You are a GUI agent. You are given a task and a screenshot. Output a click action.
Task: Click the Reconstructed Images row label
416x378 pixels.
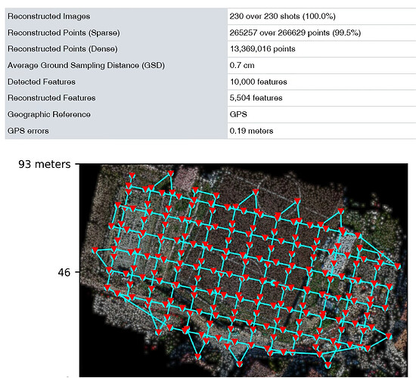coord(49,17)
